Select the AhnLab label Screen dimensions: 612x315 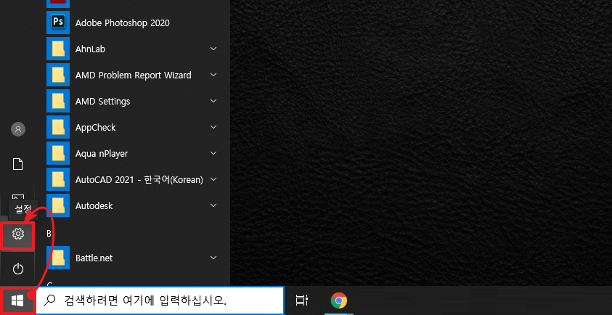[x=90, y=49]
